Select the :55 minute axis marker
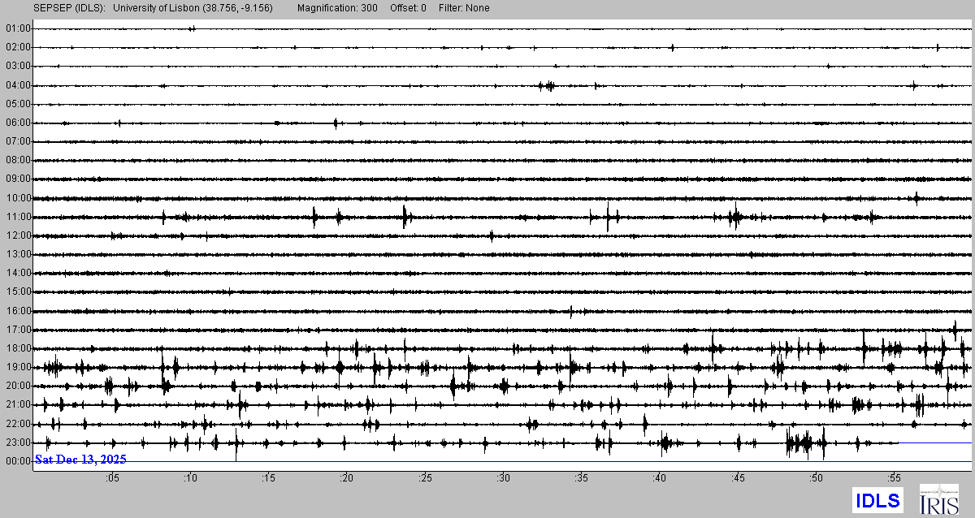Screen dimensions: 975x518 pos(894,478)
